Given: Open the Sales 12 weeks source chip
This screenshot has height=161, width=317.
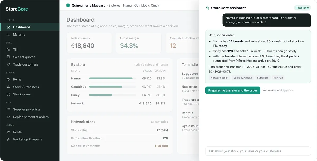Looking at the screenshot, I should pos(243,78).
